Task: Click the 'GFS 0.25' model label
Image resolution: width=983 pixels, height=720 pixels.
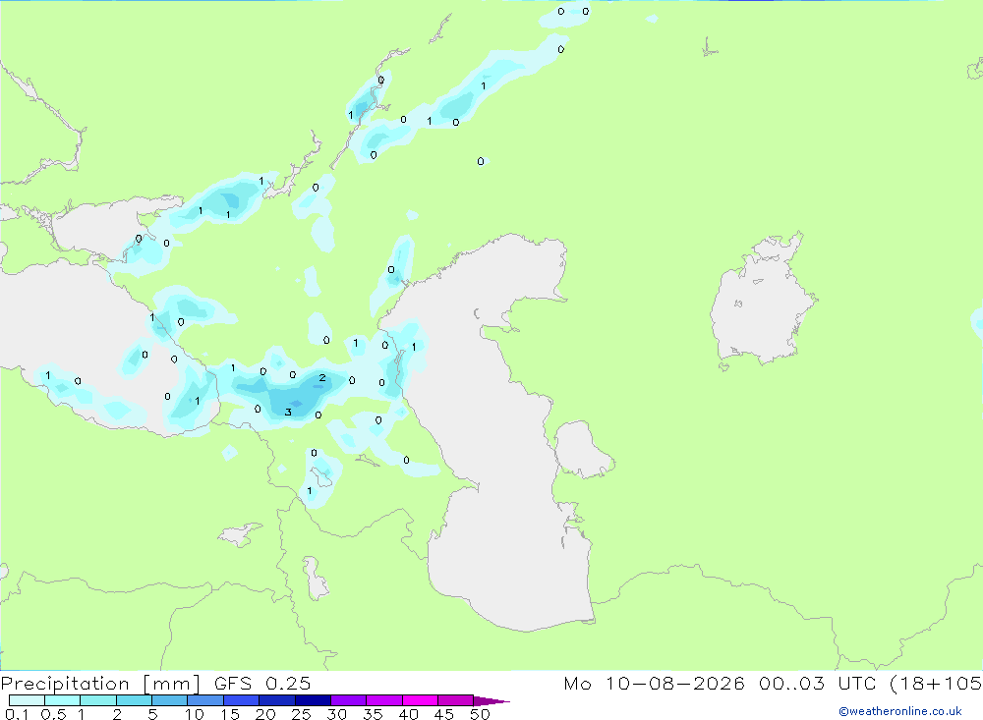Action: 262,683
